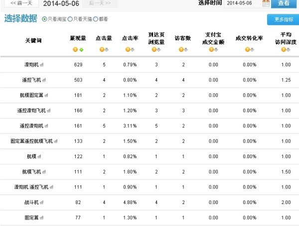Open trend chart icon for 航模固定翼 keyword

pyautogui.click(x=47, y=95)
